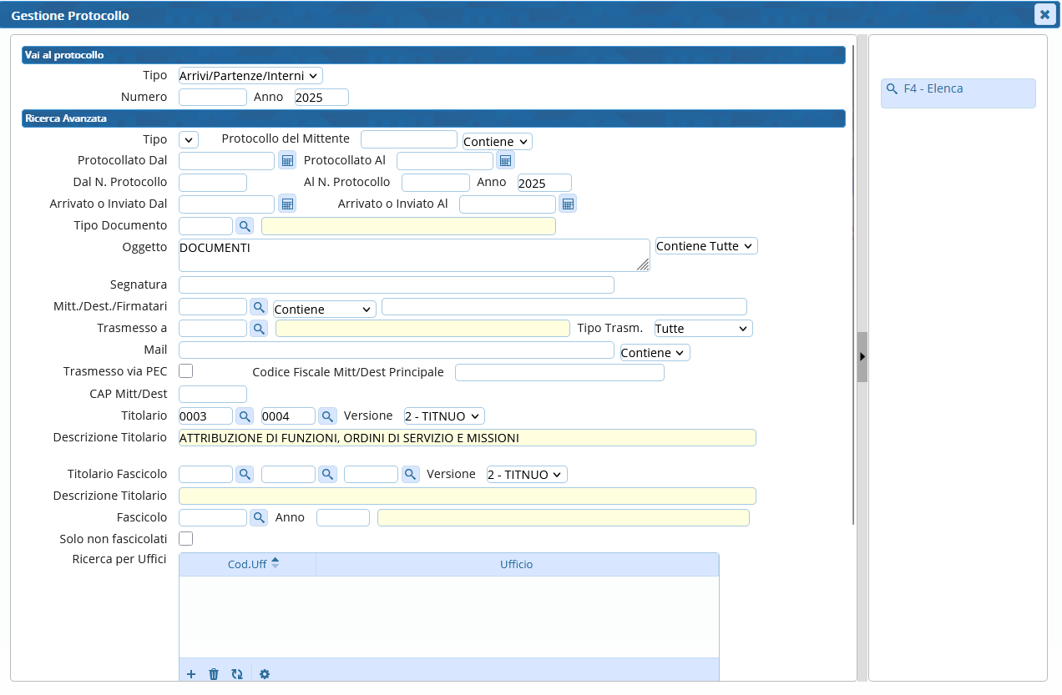This screenshot has width=1062, height=695.
Task: Open the Tipo Trasm. Tutte dropdown
Action: point(703,329)
